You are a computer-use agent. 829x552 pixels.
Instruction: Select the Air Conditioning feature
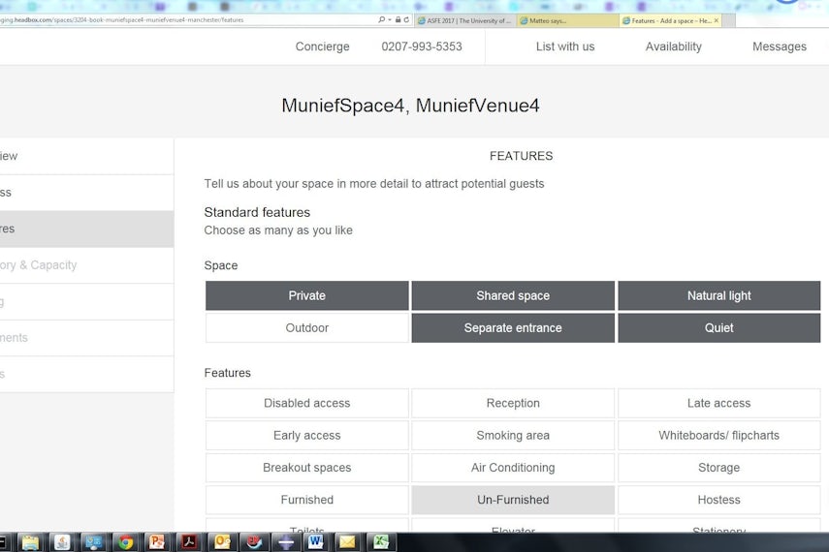(513, 468)
